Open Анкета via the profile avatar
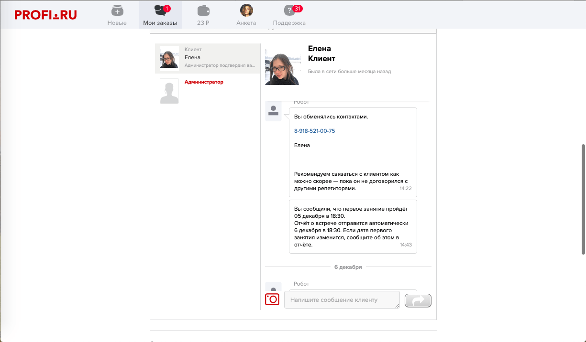This screenshot has width=586, height=342. (246, 11)
